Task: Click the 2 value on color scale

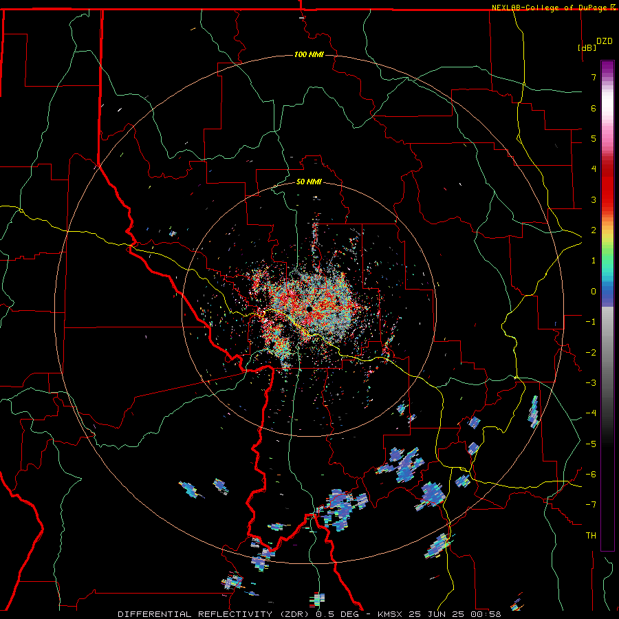Action: 594,230
